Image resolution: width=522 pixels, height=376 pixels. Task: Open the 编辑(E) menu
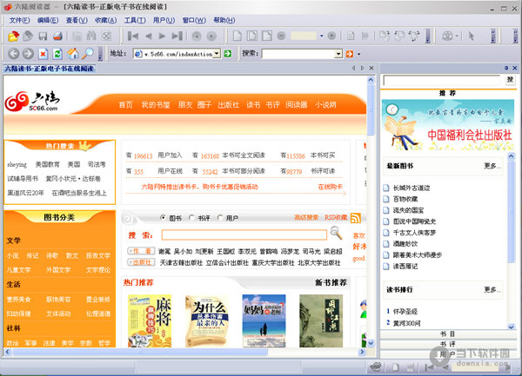pyautogui.click(x=48, y=20)
